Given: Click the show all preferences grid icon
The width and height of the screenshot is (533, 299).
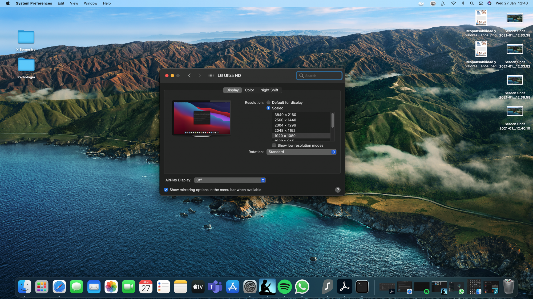Looking at the screenshot, I should tap(211, 75).
